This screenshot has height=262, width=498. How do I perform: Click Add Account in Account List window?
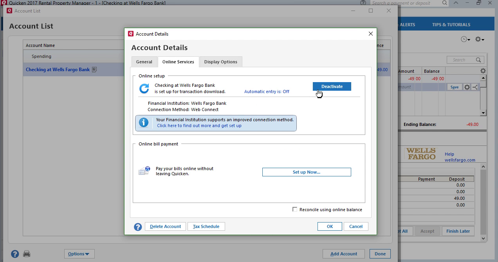tap(344, 254)
